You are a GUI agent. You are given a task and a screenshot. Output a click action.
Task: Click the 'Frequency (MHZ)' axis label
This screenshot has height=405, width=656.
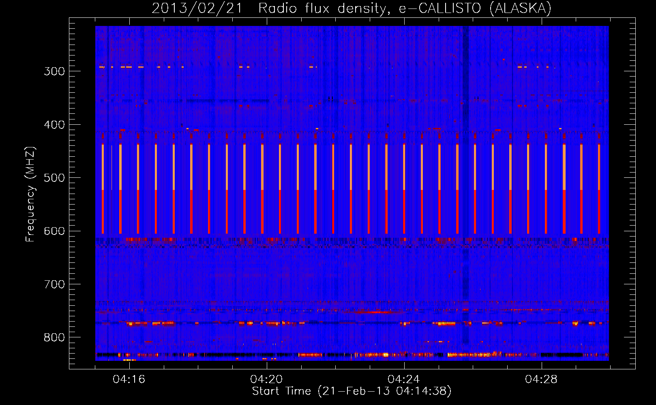point(30,194)
